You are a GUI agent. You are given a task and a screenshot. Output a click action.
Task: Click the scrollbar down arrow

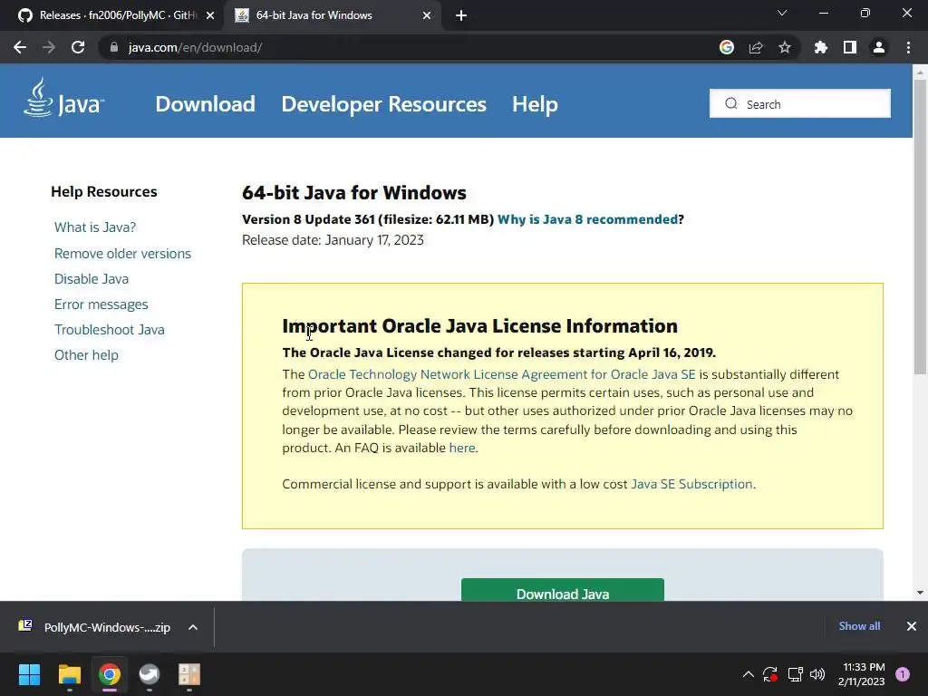tap(920, 593)
